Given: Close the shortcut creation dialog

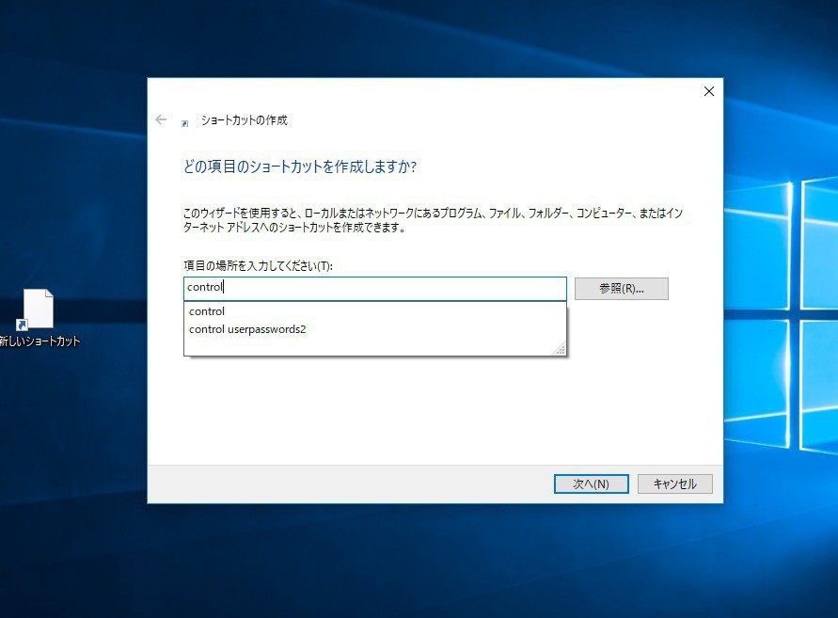Looking at the screenshot, I should point(708,91).
